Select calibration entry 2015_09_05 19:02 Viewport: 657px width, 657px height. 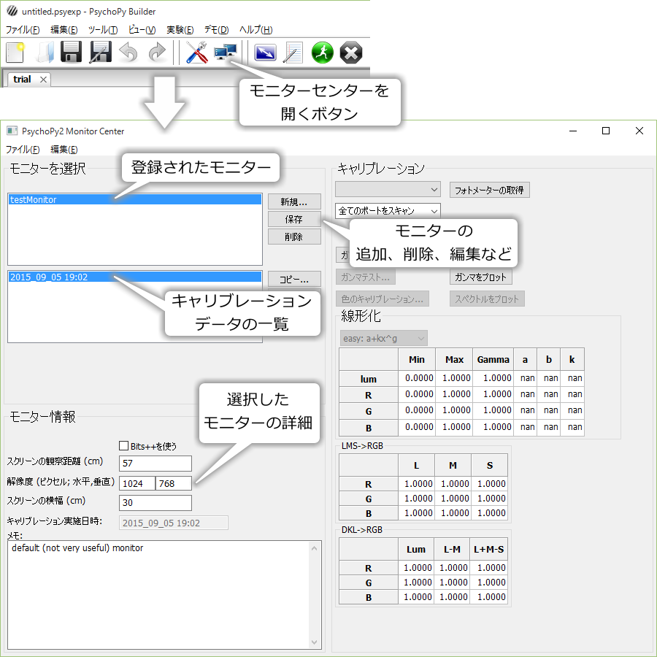tap(135, 277)
